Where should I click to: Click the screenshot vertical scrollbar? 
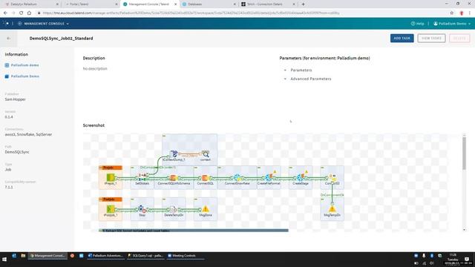464,154
